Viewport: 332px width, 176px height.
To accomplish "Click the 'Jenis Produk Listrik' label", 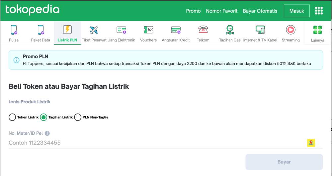I will pyautogui.click(x=30, y=102).
